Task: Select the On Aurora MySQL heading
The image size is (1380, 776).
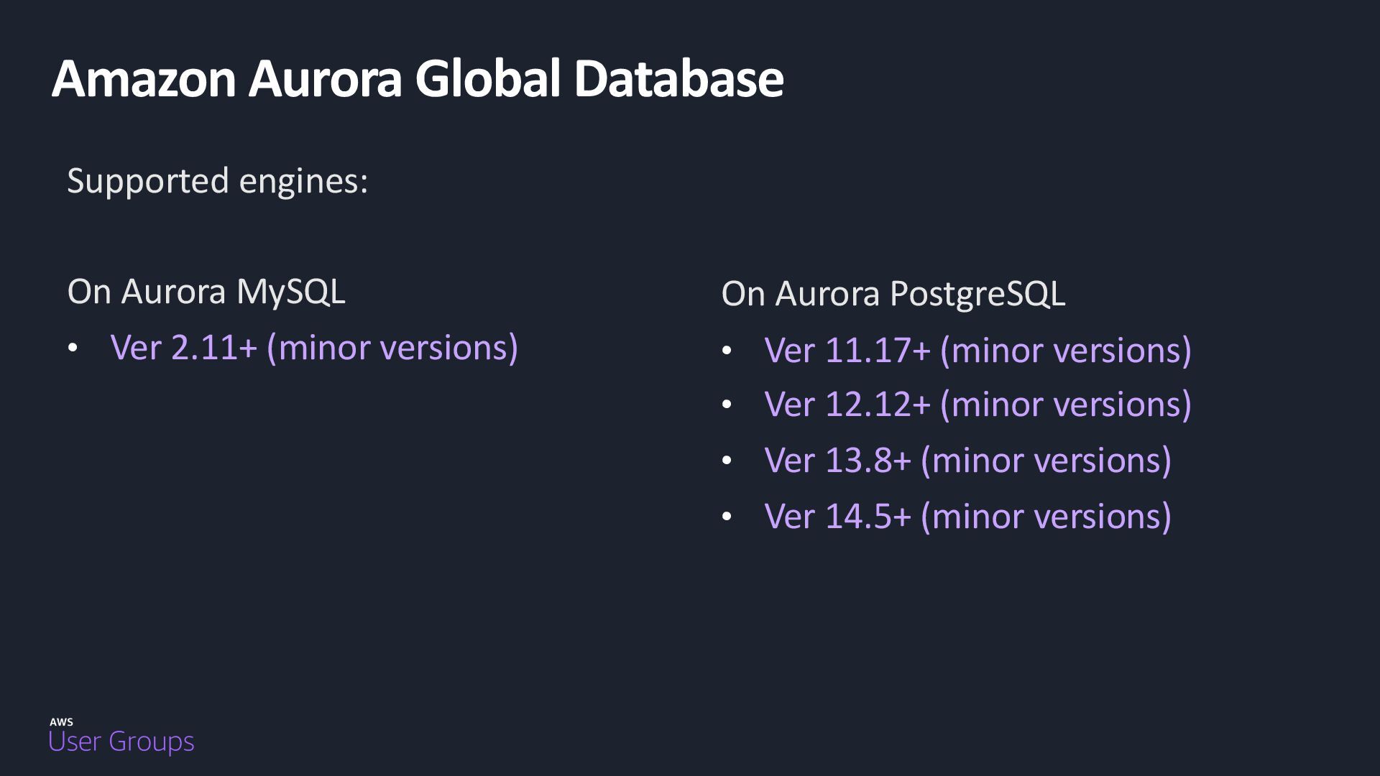Action: point(206,291)
